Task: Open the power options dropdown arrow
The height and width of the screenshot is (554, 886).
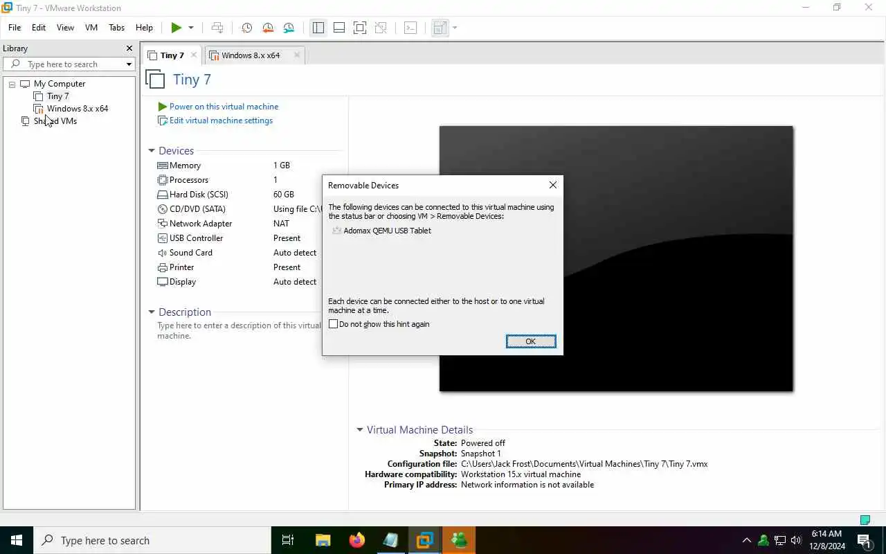Action: coord(191,28)
